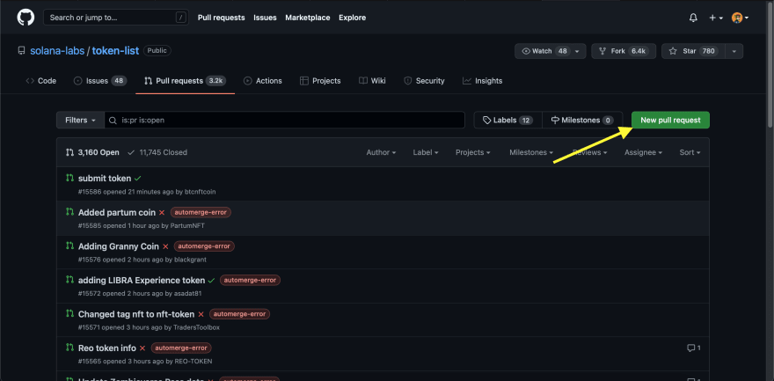
Task: Open the Milestones filter dropdown
Action: point(531,152)
